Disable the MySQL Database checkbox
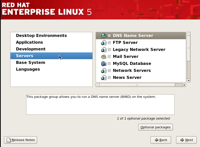 (109, 64)
